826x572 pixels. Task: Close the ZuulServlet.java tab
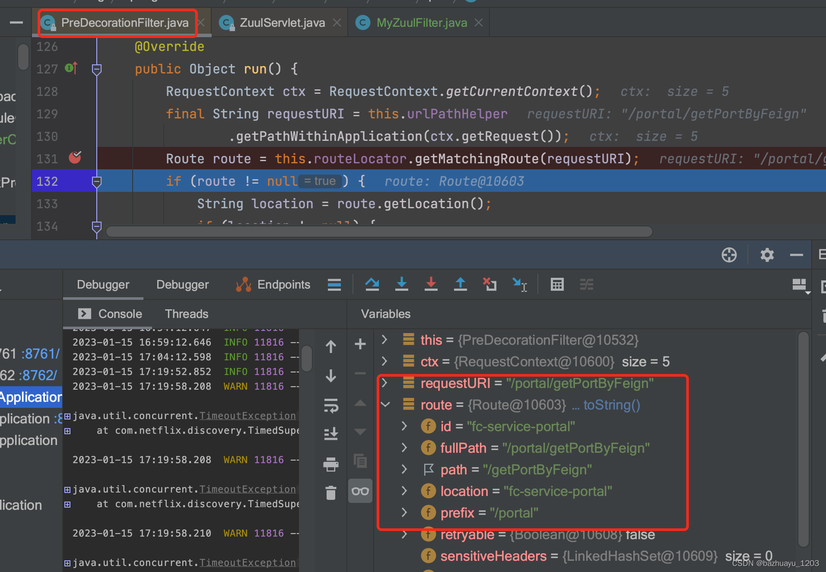[337, 22]
